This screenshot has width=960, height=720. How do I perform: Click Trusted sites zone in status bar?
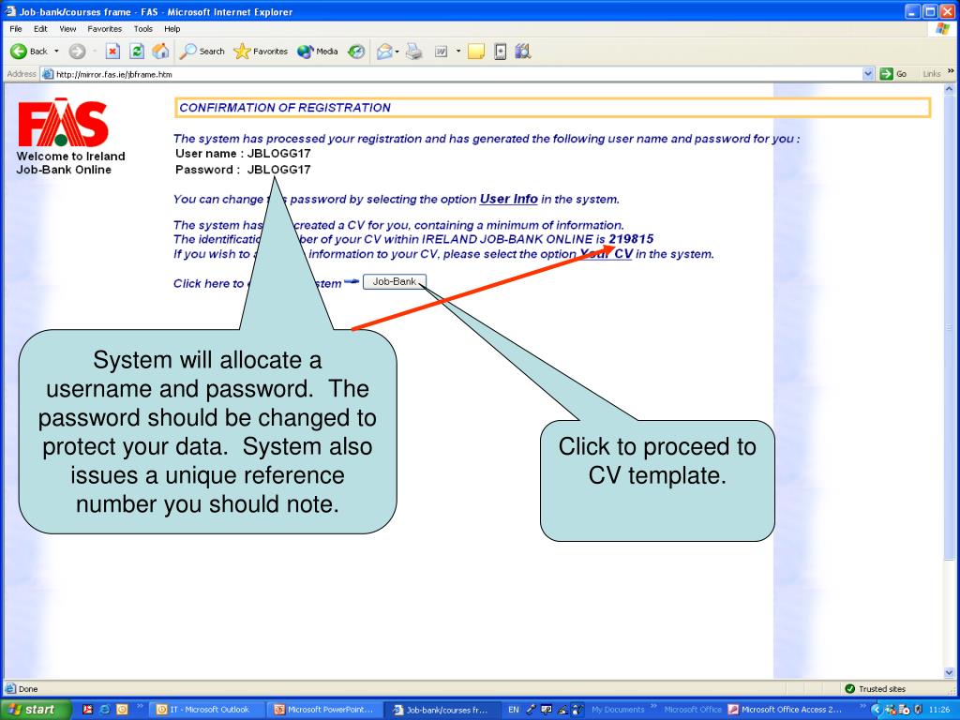click(x=875, y=689)
